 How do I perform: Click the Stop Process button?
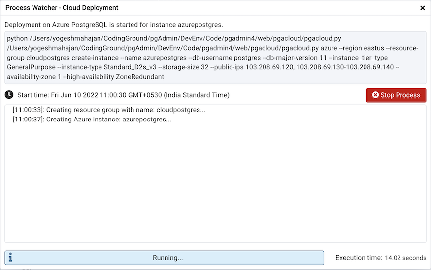click(396, 95)
